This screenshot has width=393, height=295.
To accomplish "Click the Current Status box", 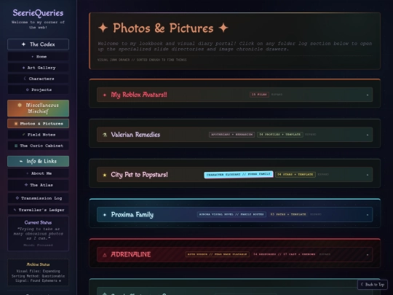I will 38,234.
